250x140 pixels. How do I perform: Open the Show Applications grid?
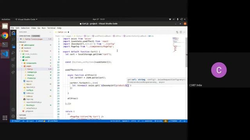[5, 118]
